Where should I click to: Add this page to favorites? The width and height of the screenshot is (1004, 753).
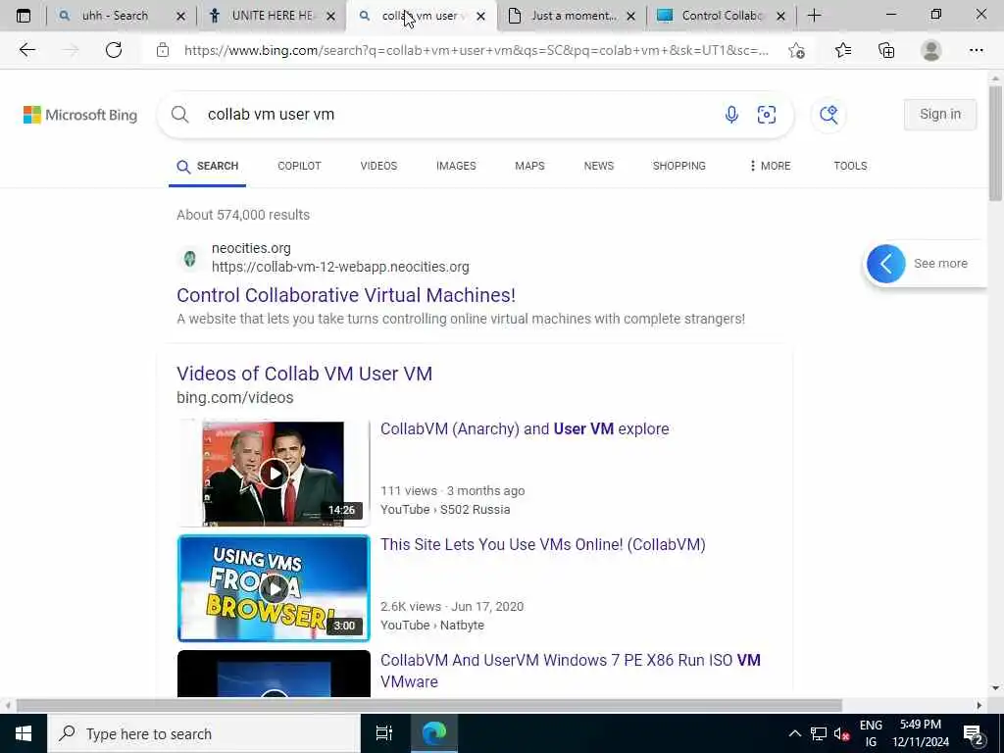click(x=796, y=51)
